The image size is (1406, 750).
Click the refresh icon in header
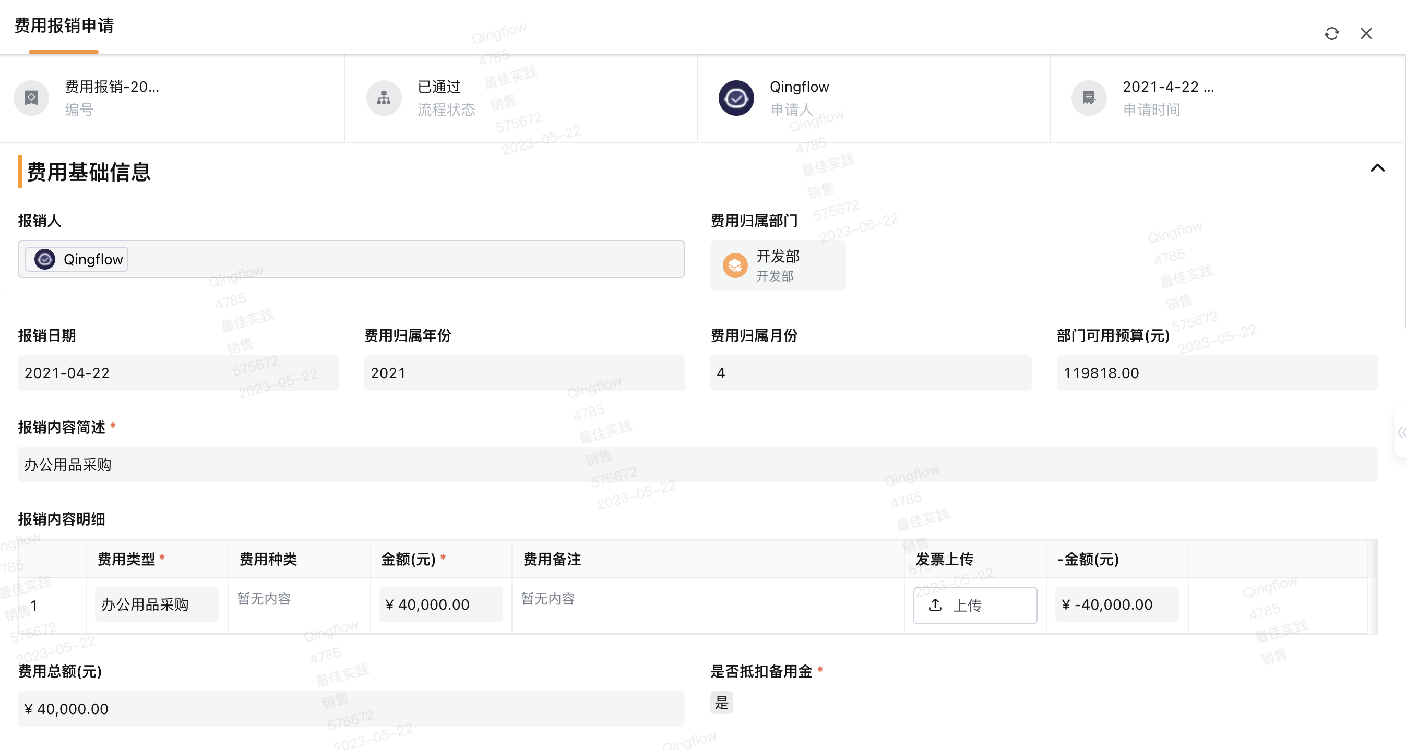click(x=1331, y=34)
